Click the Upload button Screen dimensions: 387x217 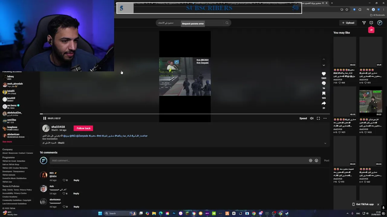[348, 23]
